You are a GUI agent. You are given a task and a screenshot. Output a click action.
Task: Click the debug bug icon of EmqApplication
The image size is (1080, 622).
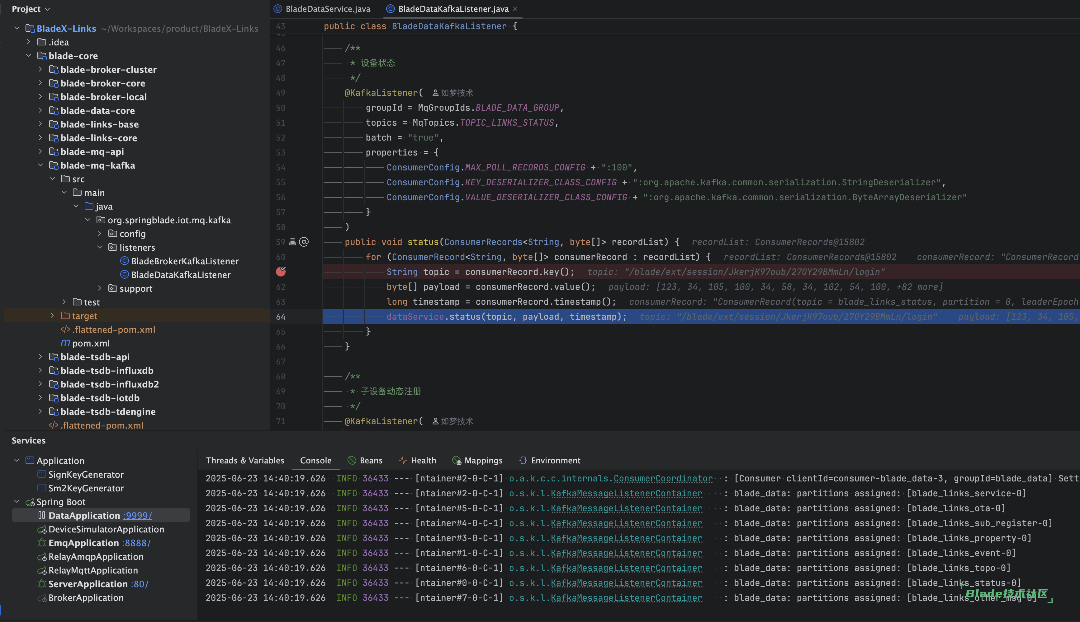coord(41,543)
